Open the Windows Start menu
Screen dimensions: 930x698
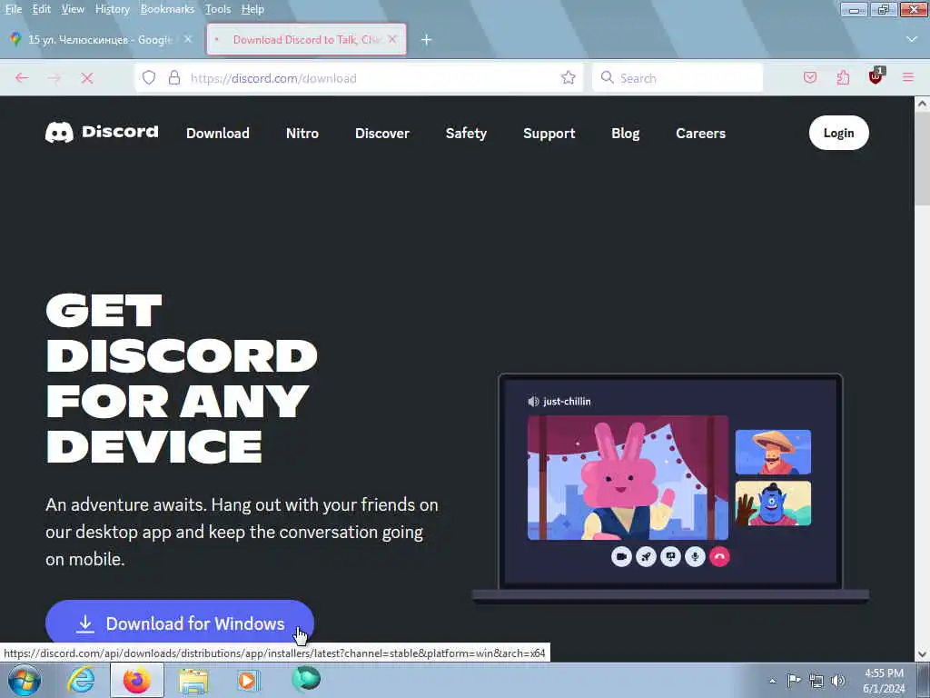(x=25, y=680)
